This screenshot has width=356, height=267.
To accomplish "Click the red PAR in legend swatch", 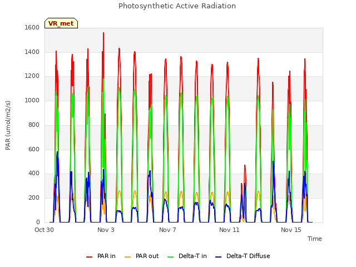I will (89, 257).
